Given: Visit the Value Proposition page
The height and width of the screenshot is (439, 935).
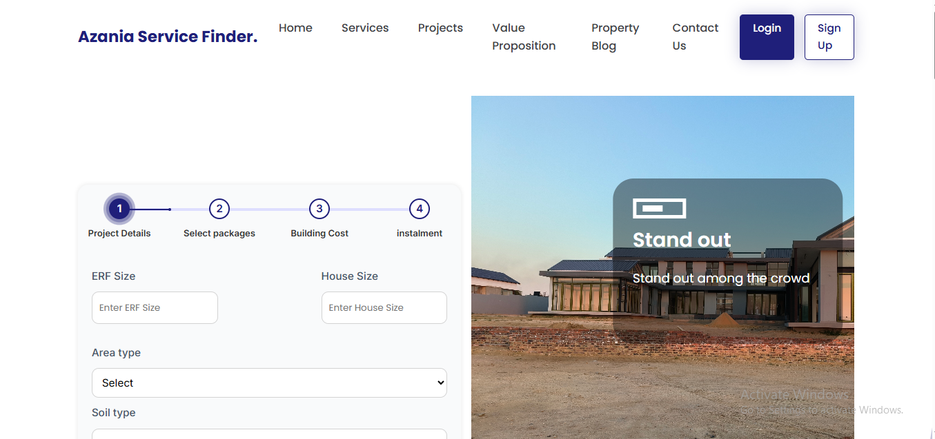Looking at the screenshot, I should point(524,37).
